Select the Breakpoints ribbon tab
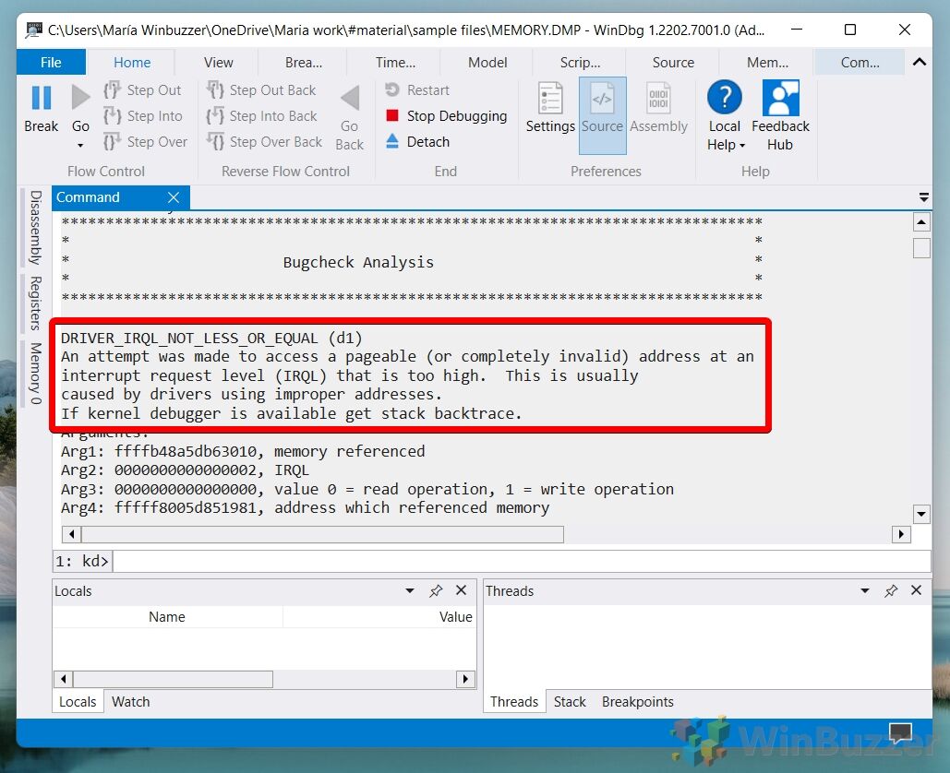The image size is (950, 773). tap(304, 63)
